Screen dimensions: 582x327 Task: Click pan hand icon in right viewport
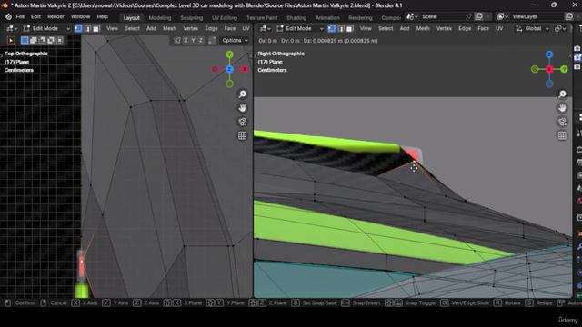(562, 108)
